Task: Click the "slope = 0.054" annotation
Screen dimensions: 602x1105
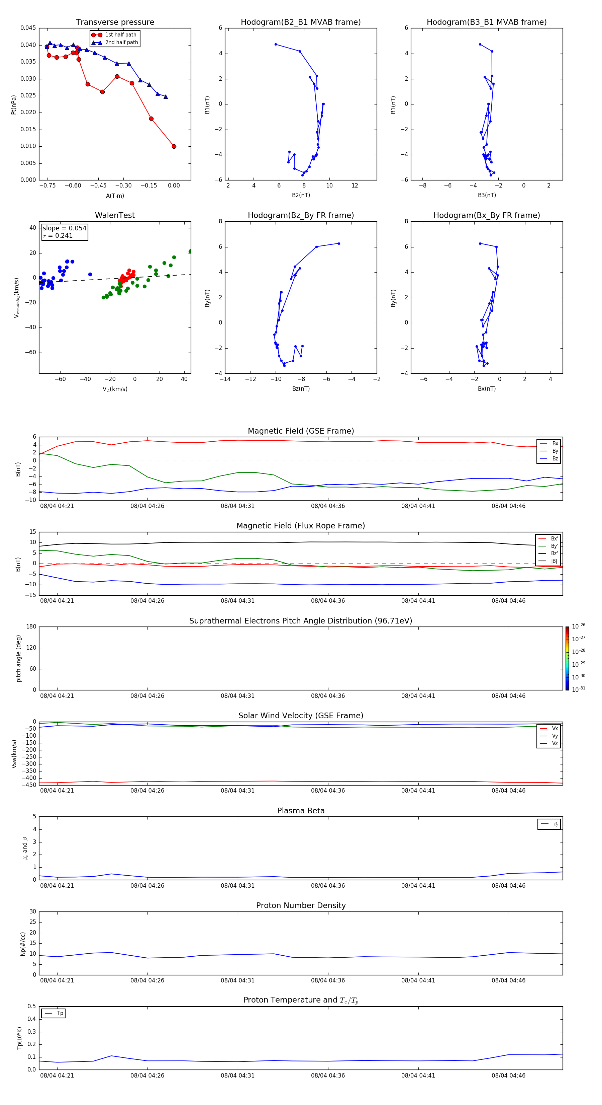Action: (64, 228)
